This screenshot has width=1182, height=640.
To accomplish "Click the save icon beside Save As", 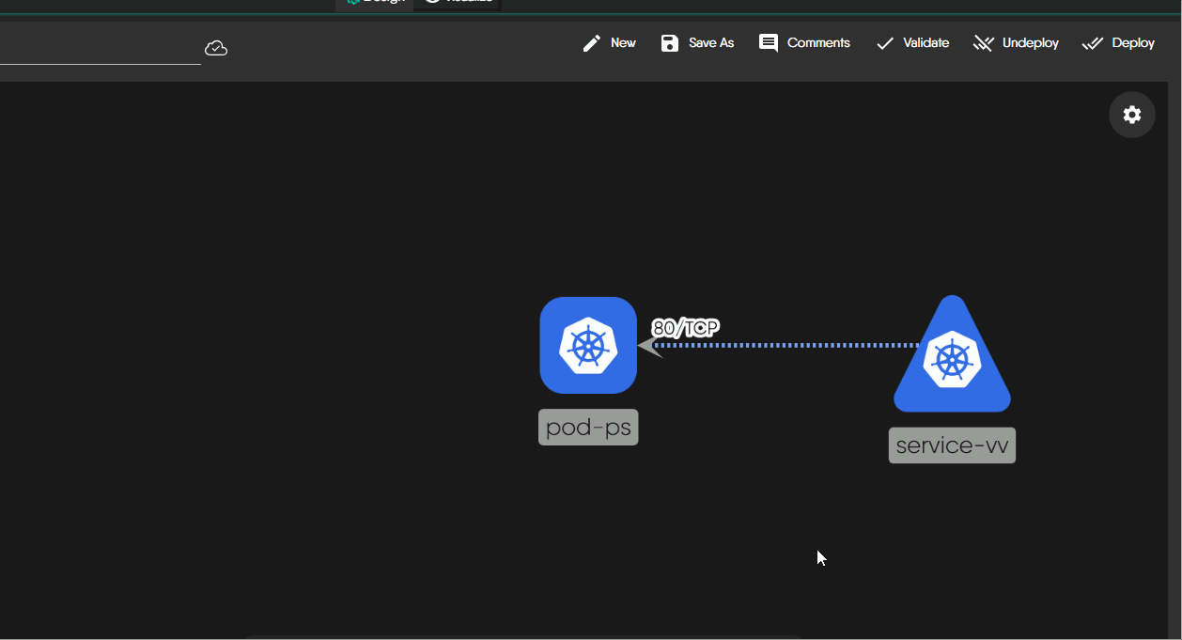I will (668, 42).
